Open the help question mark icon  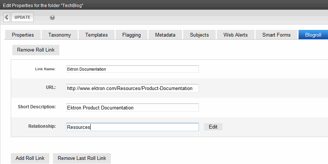coord(52,18)
